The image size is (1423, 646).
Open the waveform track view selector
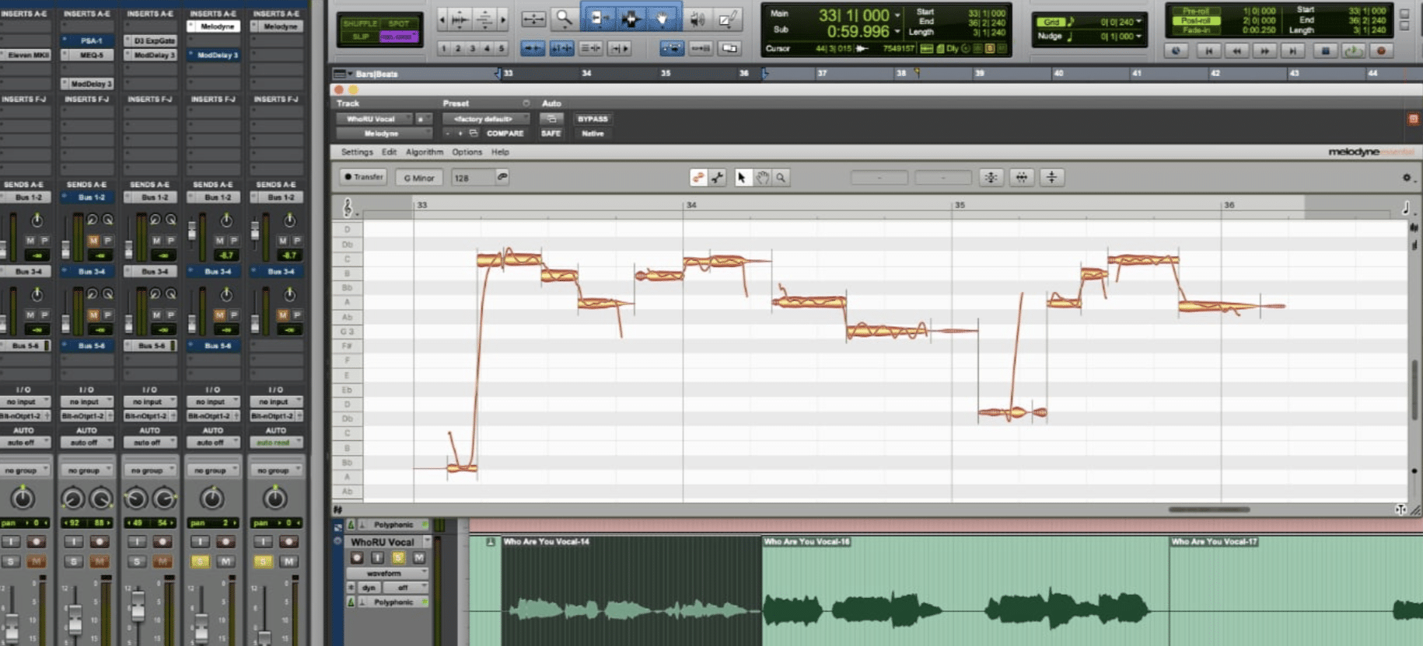[x=387, y=573]
